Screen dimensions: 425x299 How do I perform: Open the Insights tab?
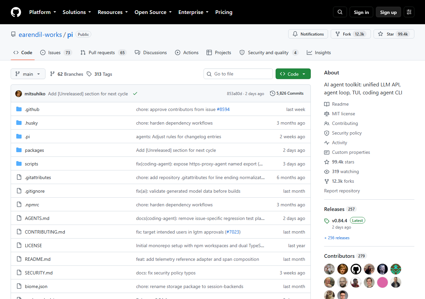pos(319,52)
